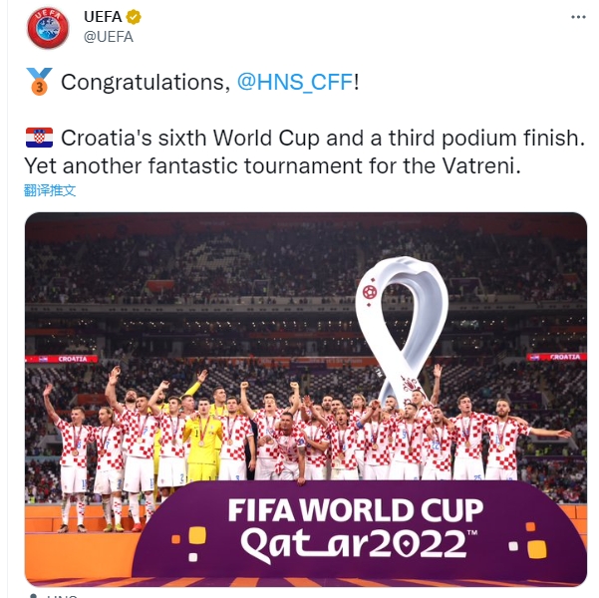The width and height of the screenshot is (599, 598).
Task: Open the @UEFA handle
Action: tap(108, 37)
